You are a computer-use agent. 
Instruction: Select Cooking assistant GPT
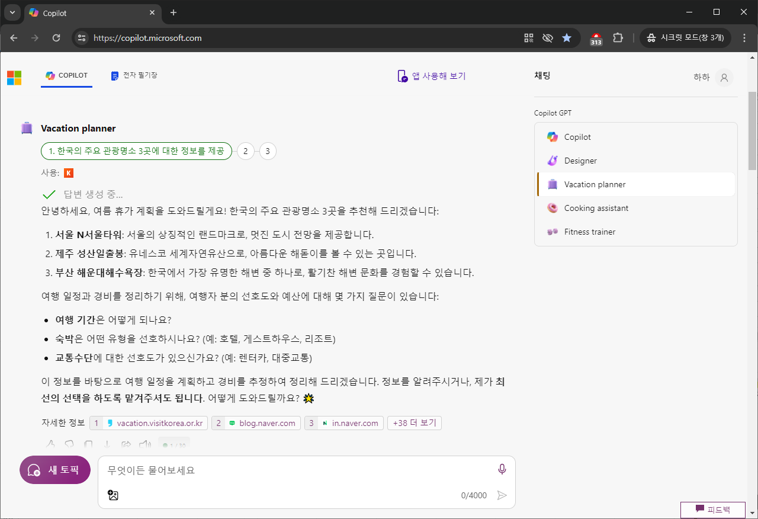[635, 208]
